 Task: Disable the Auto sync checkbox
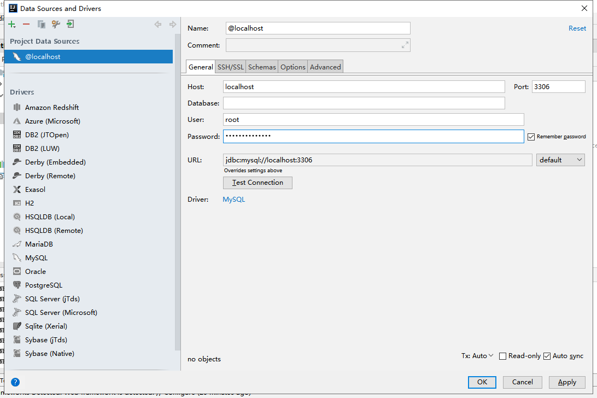click(547, 356)
